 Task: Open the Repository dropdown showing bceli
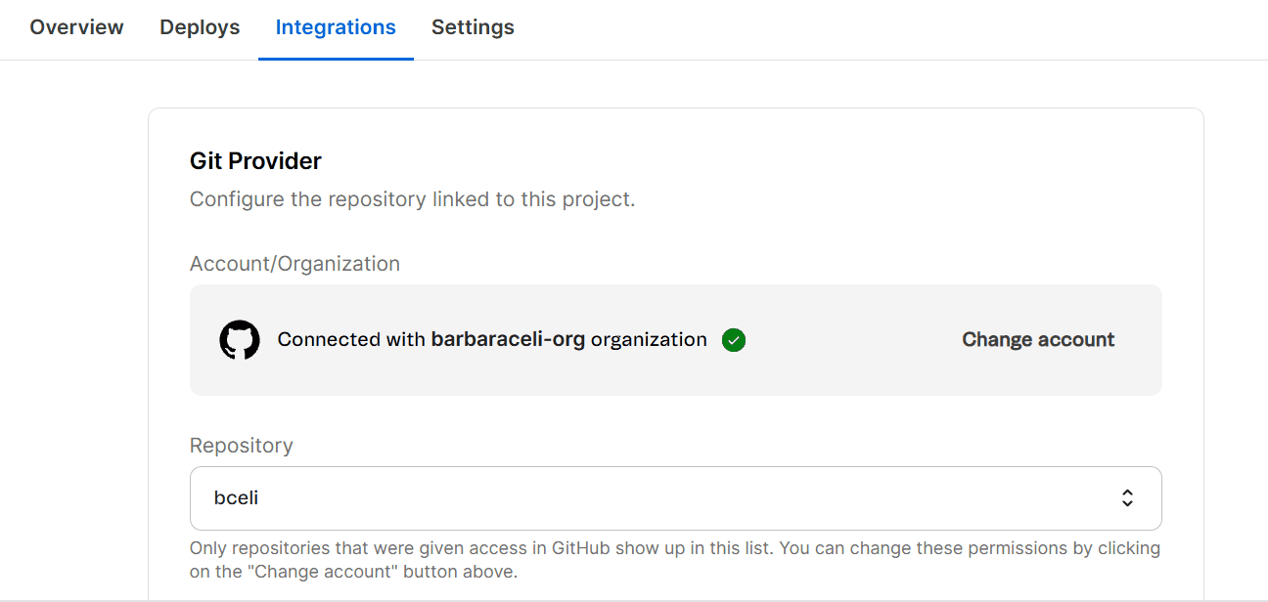click(675, 498)
